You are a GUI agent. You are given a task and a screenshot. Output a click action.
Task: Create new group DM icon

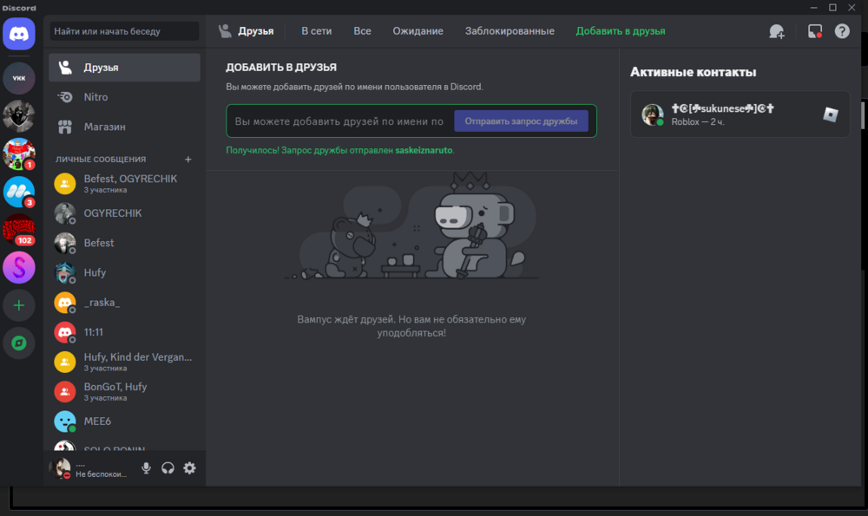pyautogui.click(x=777, y=31)
